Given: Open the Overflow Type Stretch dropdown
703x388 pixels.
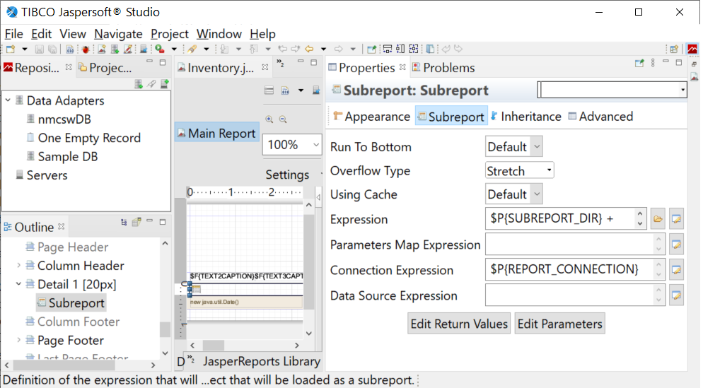Looking at the screenshot, I should (520, 171).
